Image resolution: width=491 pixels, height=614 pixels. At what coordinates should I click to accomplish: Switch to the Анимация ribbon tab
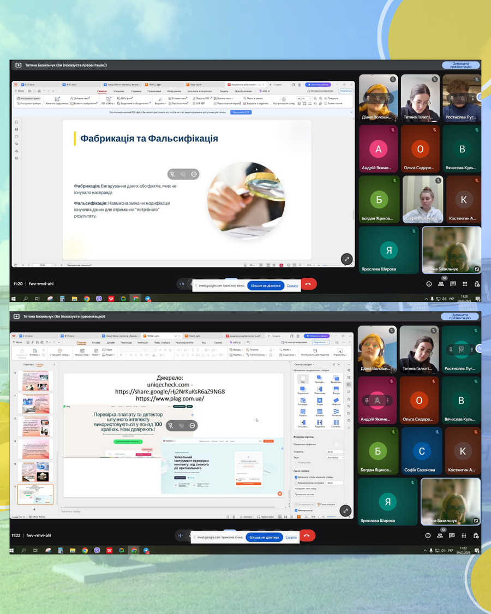pos(142,342)
